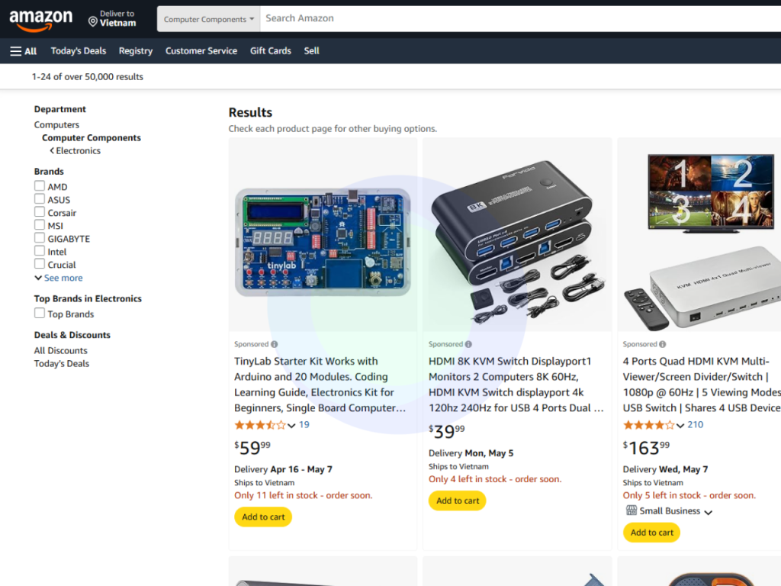Select Computer Components department

(x=92, y=137)
